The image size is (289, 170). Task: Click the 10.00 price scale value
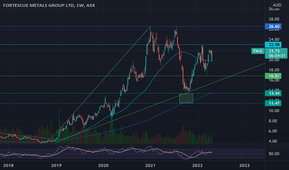click(x=274, y=111)
